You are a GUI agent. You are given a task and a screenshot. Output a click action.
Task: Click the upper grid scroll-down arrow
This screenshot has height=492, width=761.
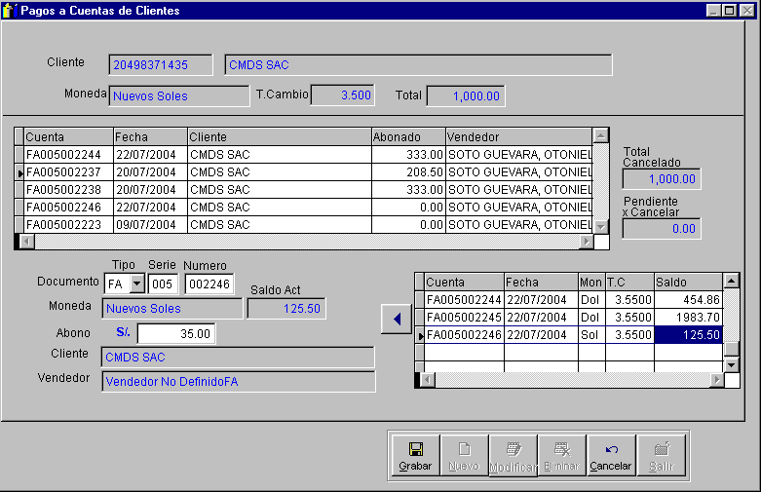pyautogui.click(x=601, y=227)
